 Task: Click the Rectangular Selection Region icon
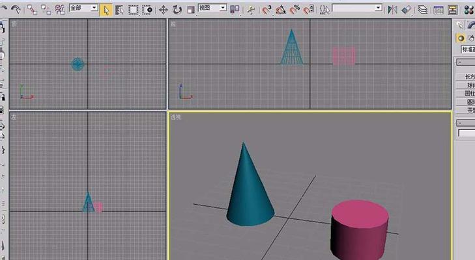(134, 10)
